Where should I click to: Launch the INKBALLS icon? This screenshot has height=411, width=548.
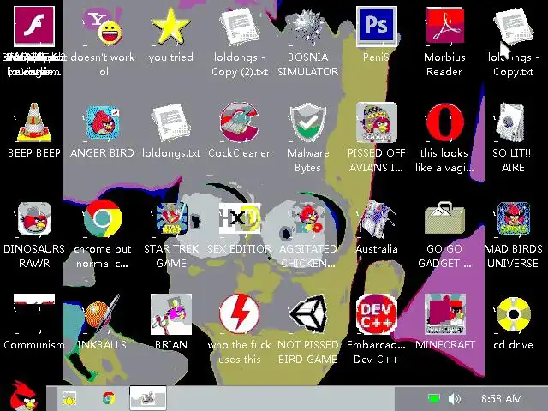[x=103, y=313]
